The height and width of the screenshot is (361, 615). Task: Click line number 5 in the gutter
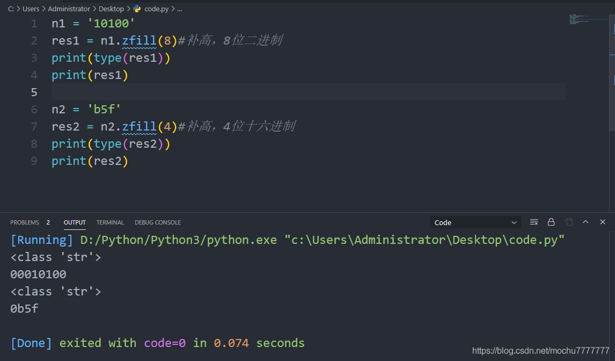[34, 92]
